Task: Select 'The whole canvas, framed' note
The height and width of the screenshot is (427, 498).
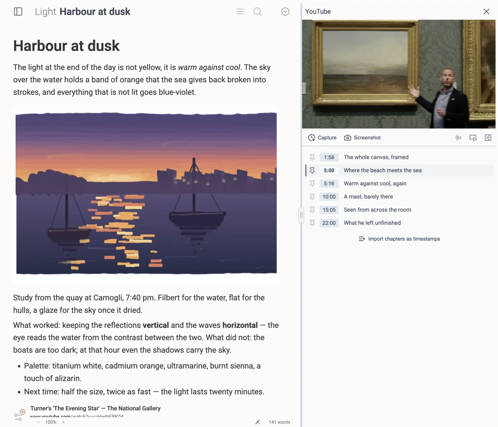Action: (376, 157)
